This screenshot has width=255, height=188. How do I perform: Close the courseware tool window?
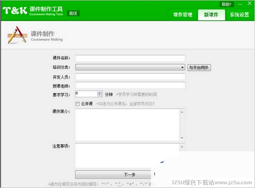point(249,3)
